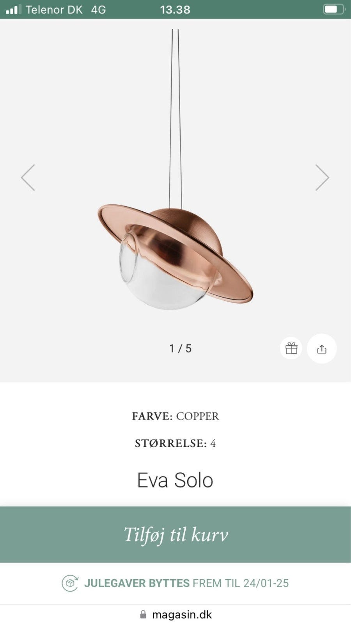Tap the padlock icon before magasin.dk

point(143,614)
